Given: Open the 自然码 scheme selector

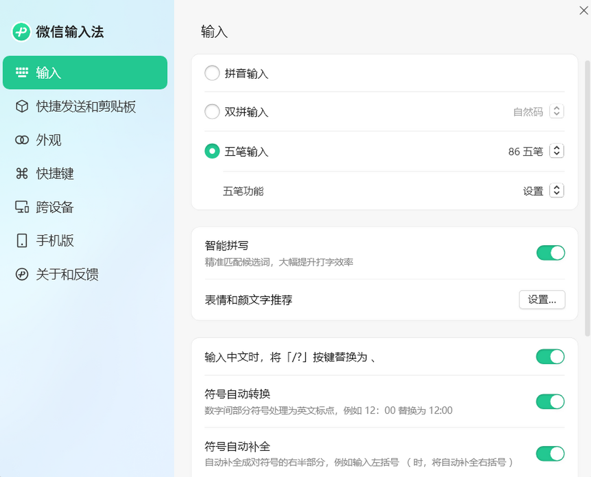Looking at the screenshot, I should (x=557, y=111).
